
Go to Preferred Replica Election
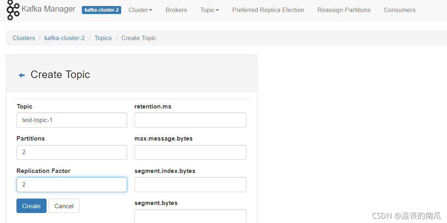268,10
